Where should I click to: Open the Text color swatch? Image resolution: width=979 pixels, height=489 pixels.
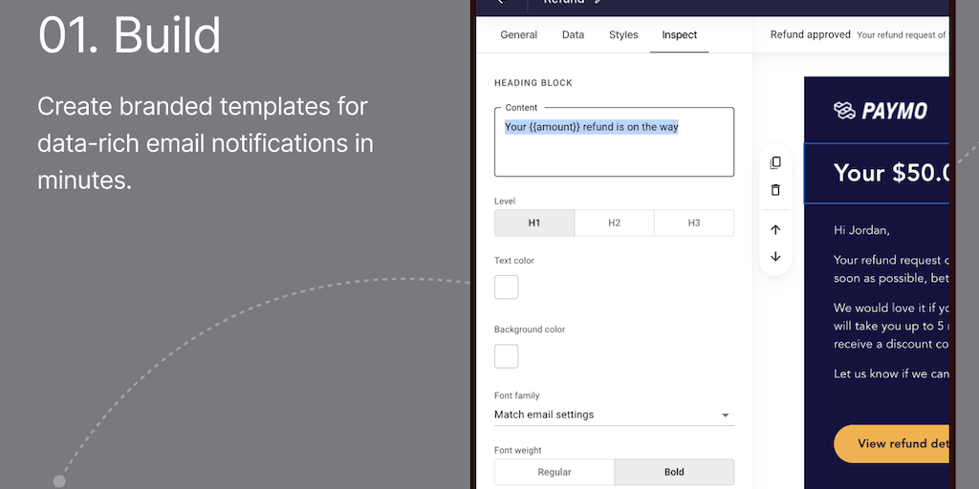[x=507, y=287]
